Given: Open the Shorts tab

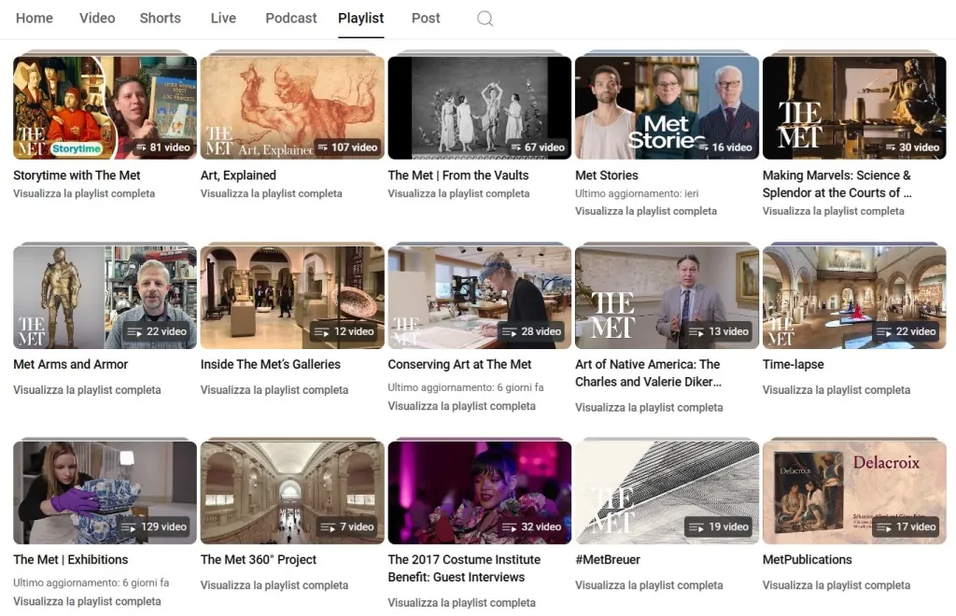Looking at the screenshot, I should tap(160, 18).
